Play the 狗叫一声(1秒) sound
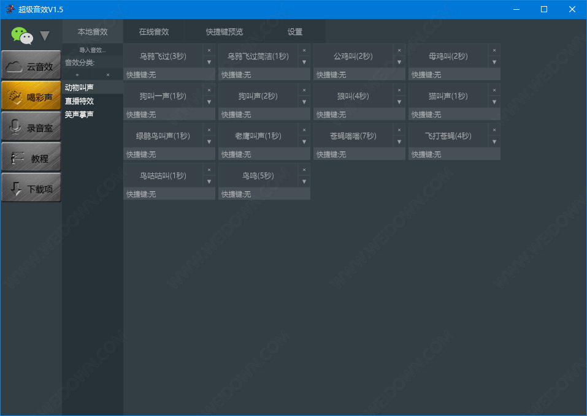The image size is (587, 416). 163,96
